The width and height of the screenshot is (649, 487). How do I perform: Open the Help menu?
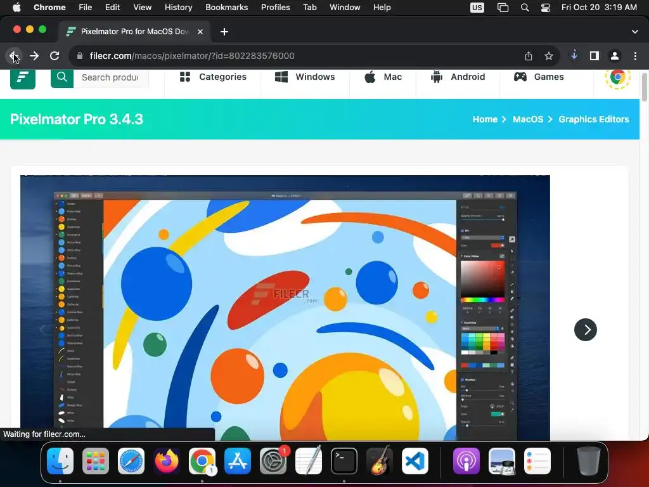click(x=382, y=8)
